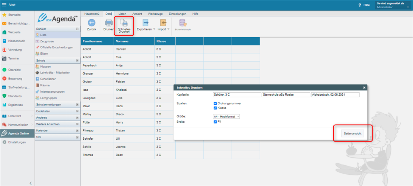Click the Import toolbar icon

point(163,23)
